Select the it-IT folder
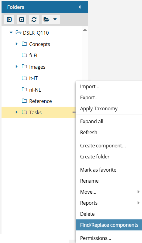This screenshot has width=142, height=243. click(33, 78)
